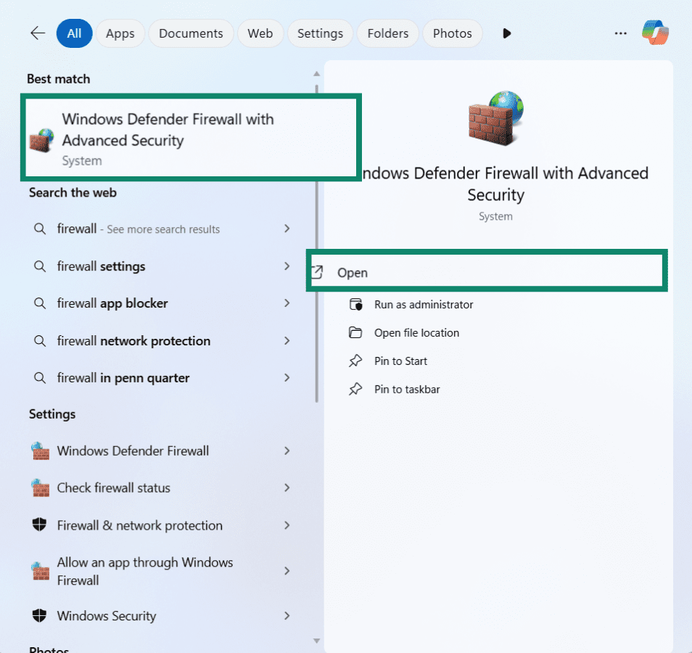Switch to the Apps filter tab
This screenshot has width=692, height=653.
(120, 33)
